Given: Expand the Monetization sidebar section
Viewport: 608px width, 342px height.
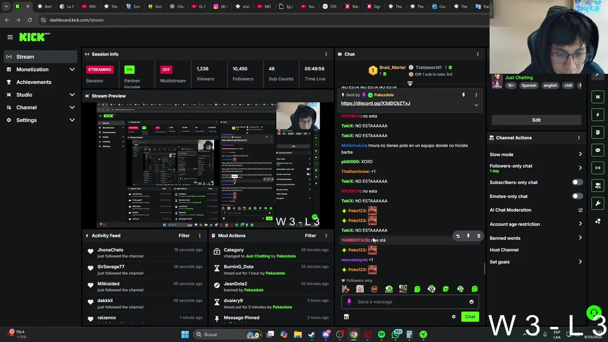Looking at the screenshot, I should (40, 69).
